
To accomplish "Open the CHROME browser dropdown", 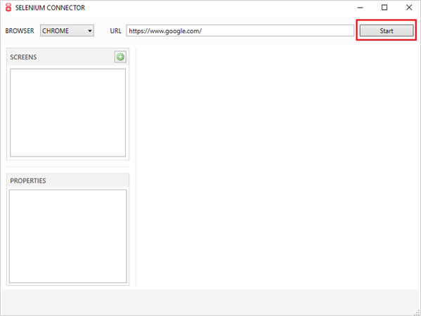I will 67,31.
